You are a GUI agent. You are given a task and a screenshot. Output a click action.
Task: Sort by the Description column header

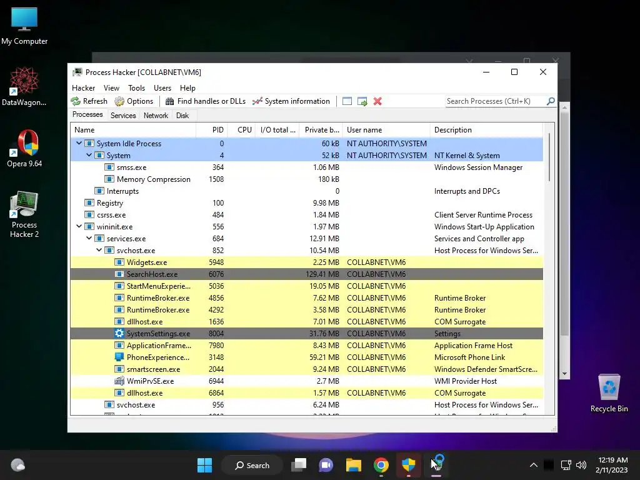(486, 130)
